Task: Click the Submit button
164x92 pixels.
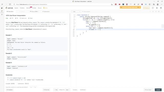Action: click(x=158, y=90)
